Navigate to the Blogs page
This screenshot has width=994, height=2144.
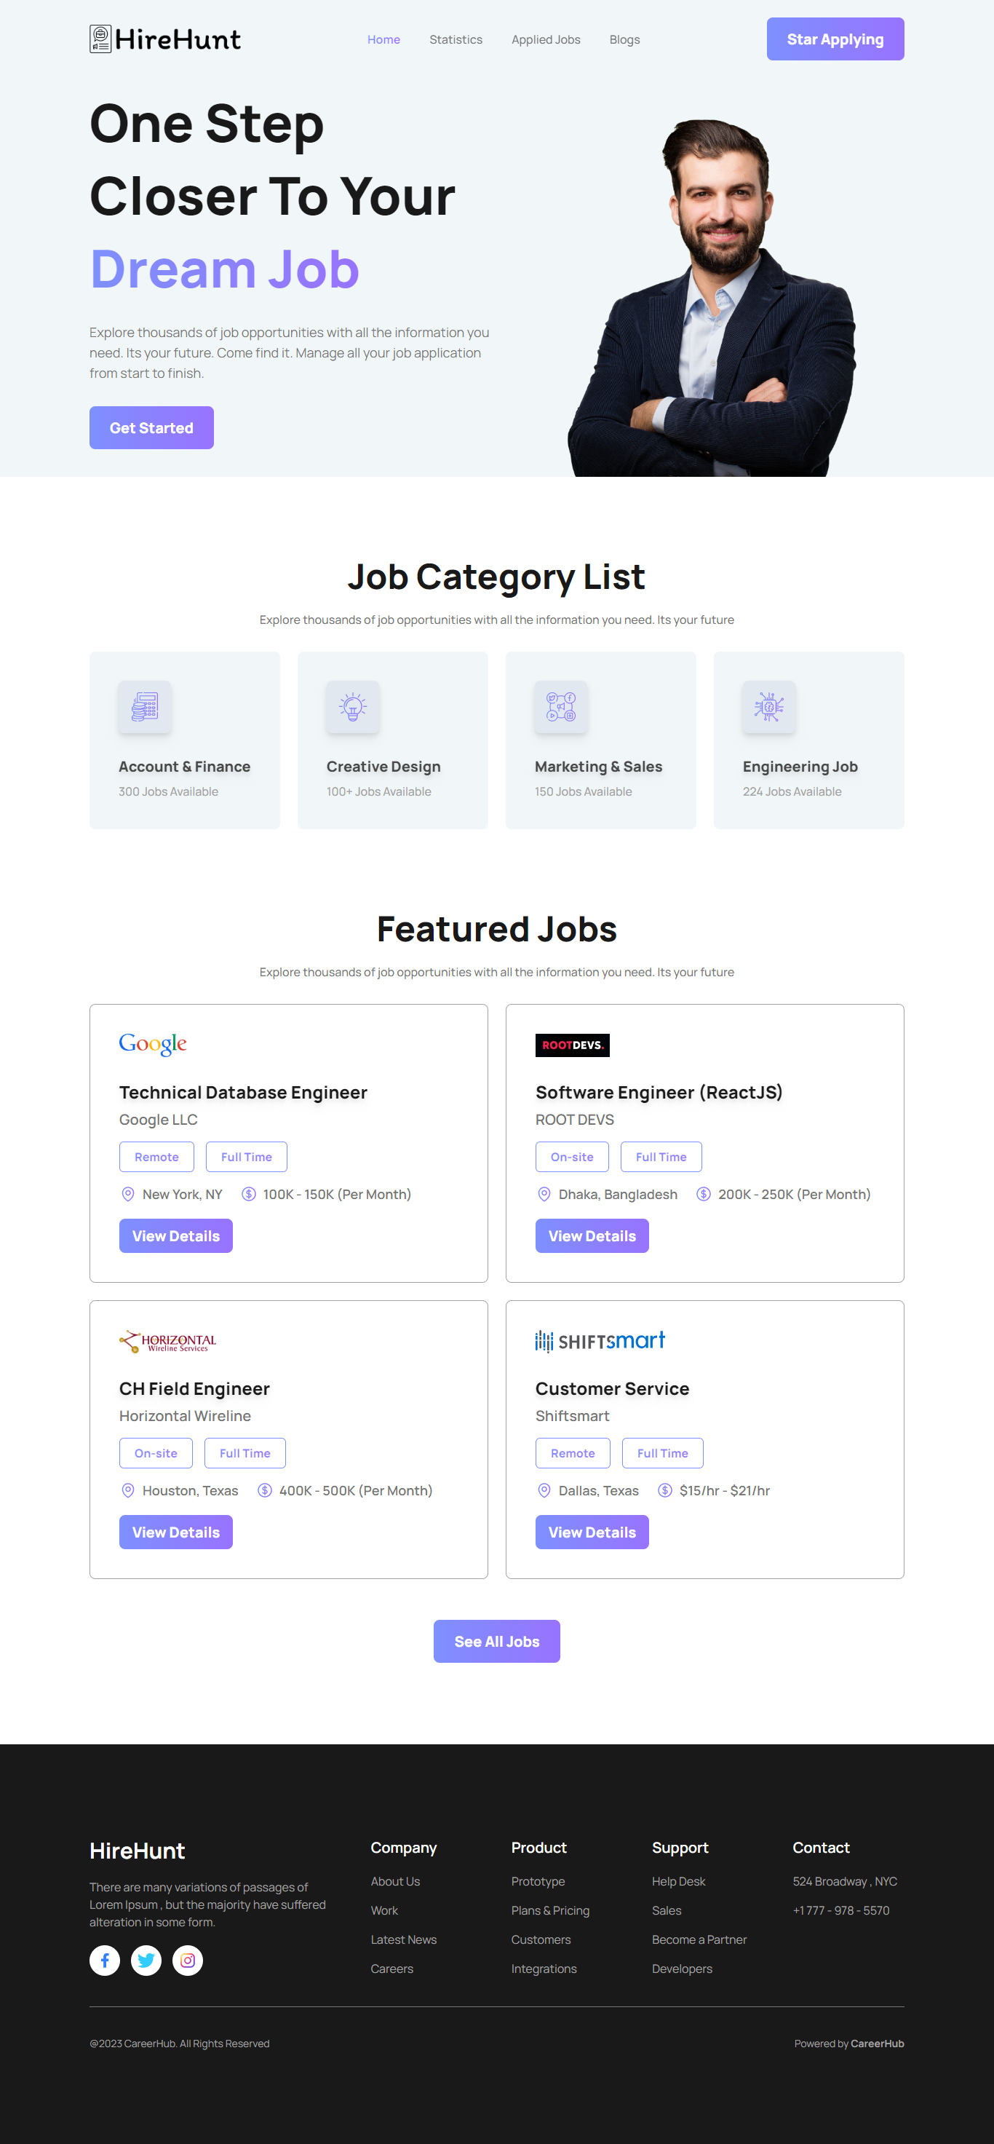pos(624,40)
